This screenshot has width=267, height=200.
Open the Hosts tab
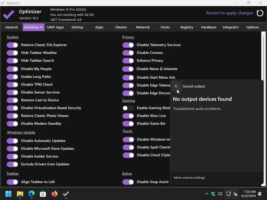[165, 27]
